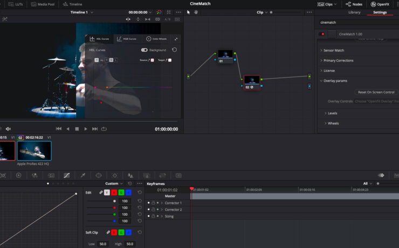This screenshot has height=248, width=399.
Task: Toggle the green G channel in Edit row
Action: pos(121,192)
